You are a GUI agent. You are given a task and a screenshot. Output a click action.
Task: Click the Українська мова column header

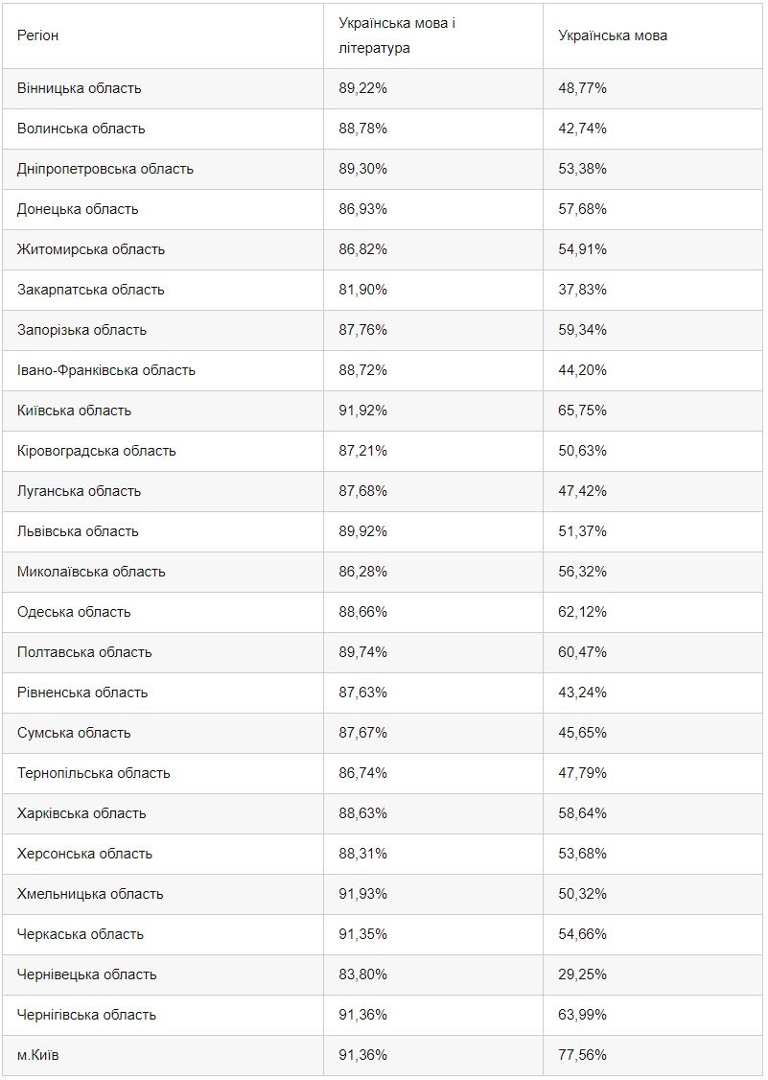coord(613,35)
